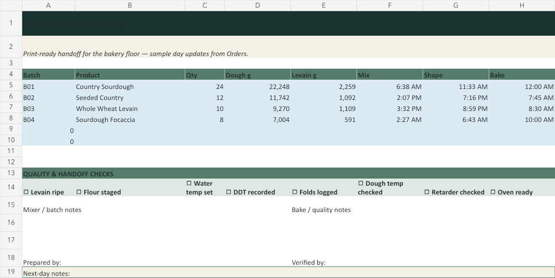Screen dimensions: 555x278
Task: Select bake time 12:00 AM cell
Action: point(522,86)
